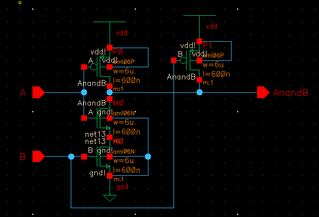Click the inversion bubble on P0 gate
This screenshot has width=319, height=217.
[94, 67]
